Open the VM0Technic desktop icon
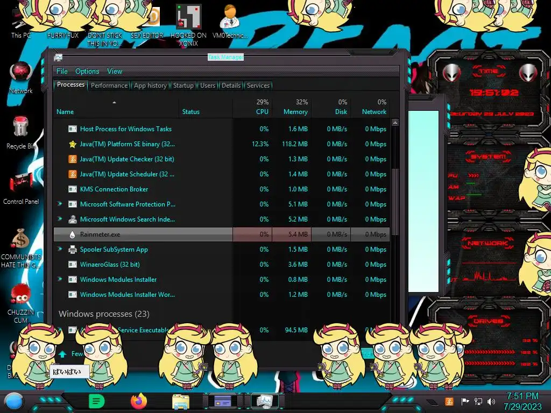The height and width of the screenshot is (413, 551). (x=230, y=21)
